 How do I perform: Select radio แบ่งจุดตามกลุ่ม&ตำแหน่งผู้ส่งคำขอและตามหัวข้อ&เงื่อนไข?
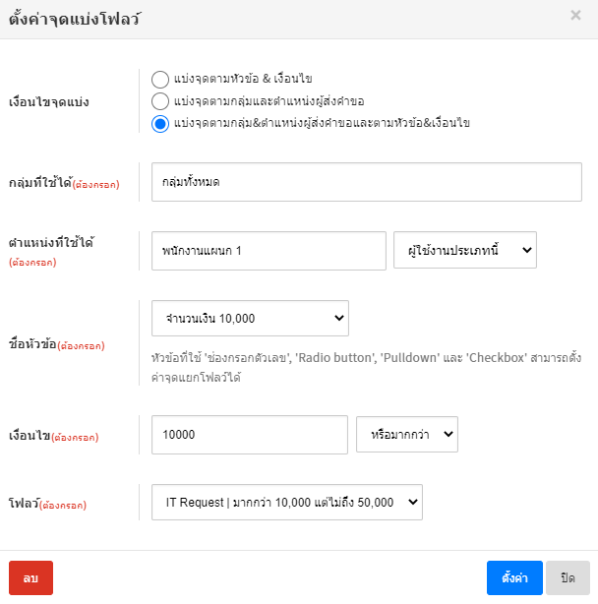[160, 124]
